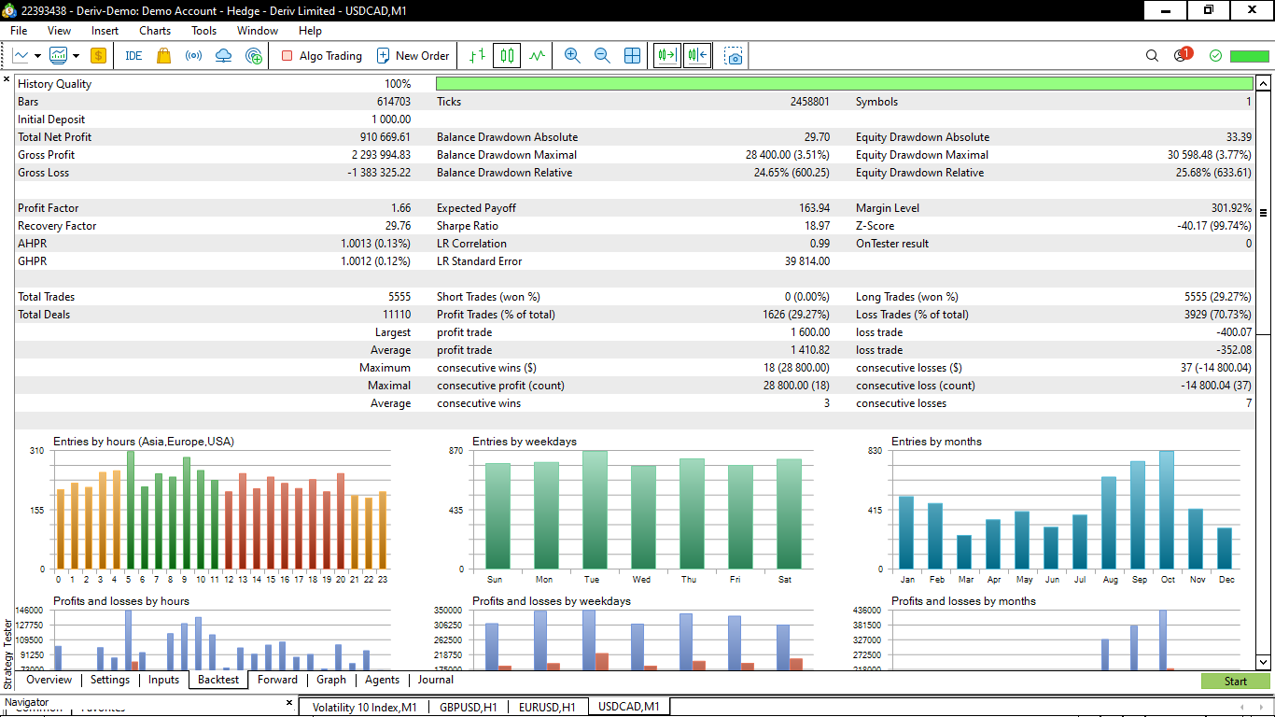Screen dimensions: 1275x717
Task: Take a screenshot with camera icon
Action: [x=735, y=56]
